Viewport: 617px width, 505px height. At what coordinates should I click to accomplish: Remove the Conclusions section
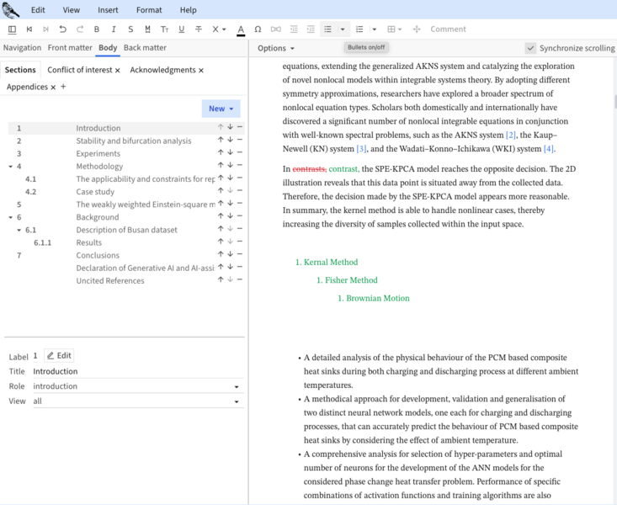click(x=240, y=254)
